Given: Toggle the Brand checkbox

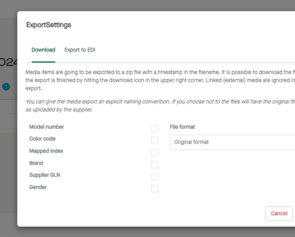Looking at the screenshot, I should pos(155,165).
